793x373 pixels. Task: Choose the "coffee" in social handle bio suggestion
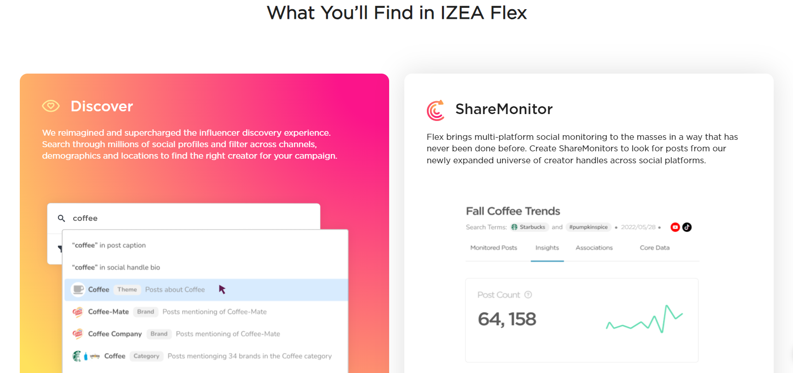pos(116,267)
